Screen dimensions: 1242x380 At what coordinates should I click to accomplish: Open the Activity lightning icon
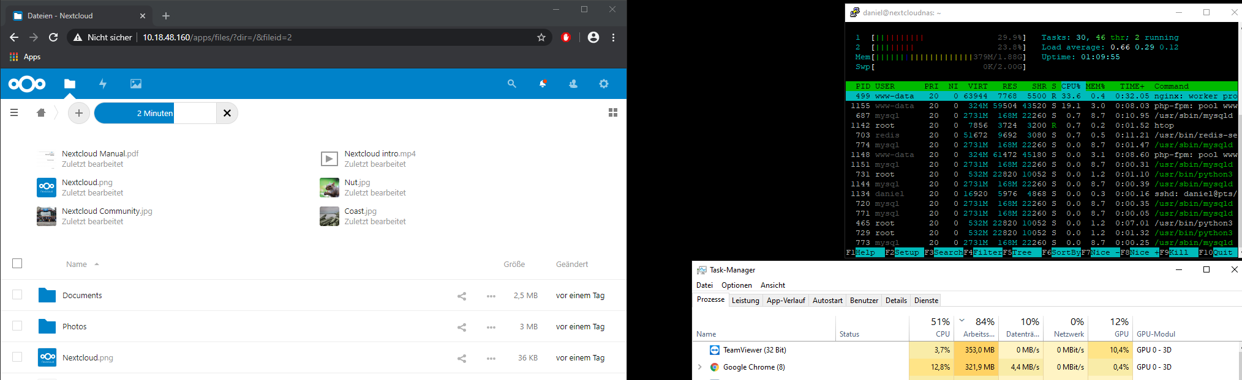103,84
